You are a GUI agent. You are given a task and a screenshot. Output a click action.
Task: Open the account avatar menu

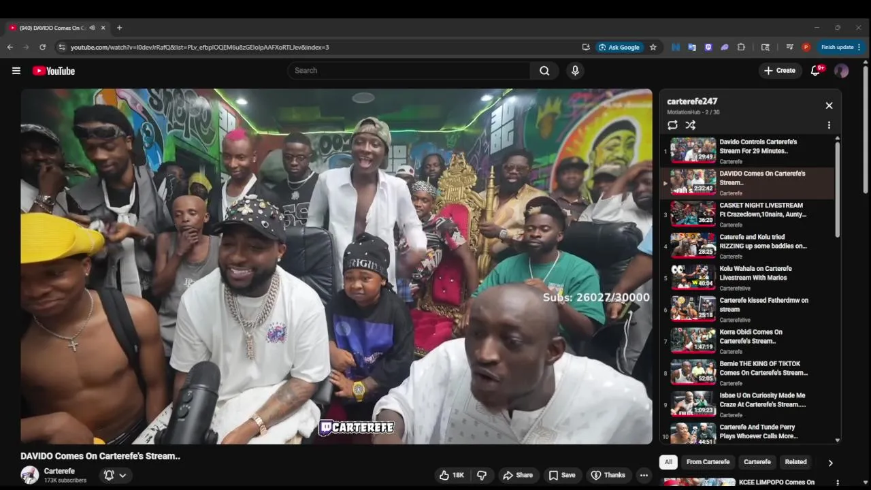(842, 71)
